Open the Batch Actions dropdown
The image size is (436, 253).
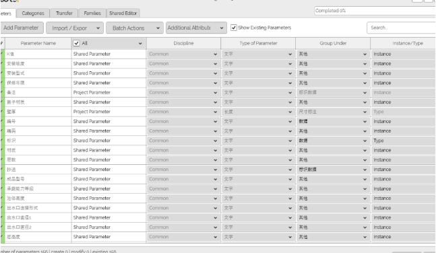135,28
